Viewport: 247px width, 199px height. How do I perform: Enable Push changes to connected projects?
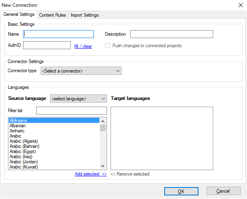(108, 46)
